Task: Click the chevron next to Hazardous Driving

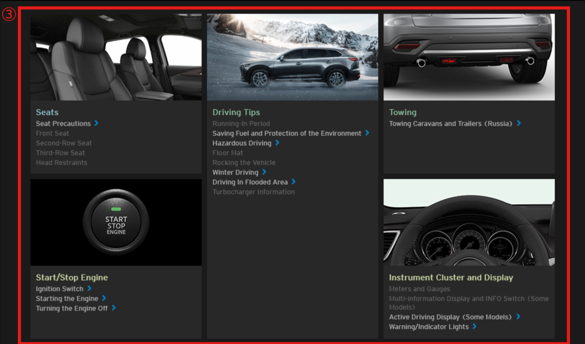Action: pos(277,143)
